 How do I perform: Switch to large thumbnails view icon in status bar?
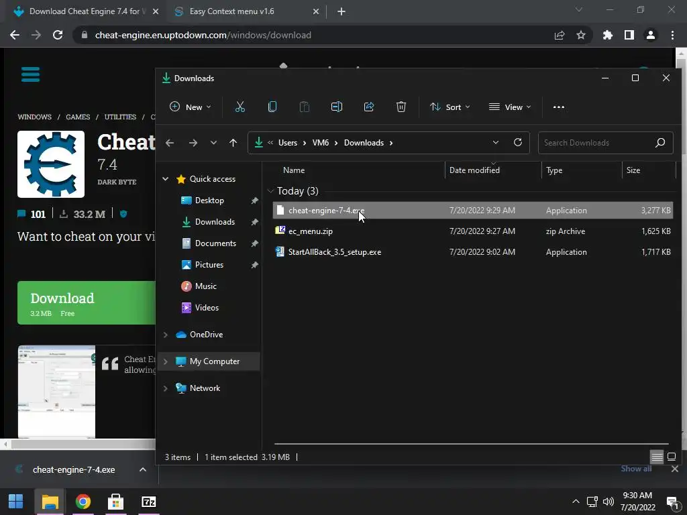[x=671, y=457]
